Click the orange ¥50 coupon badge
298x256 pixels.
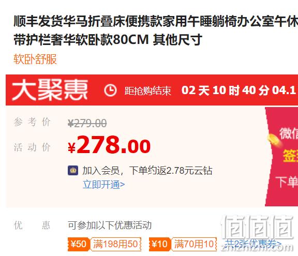(79, 244)
